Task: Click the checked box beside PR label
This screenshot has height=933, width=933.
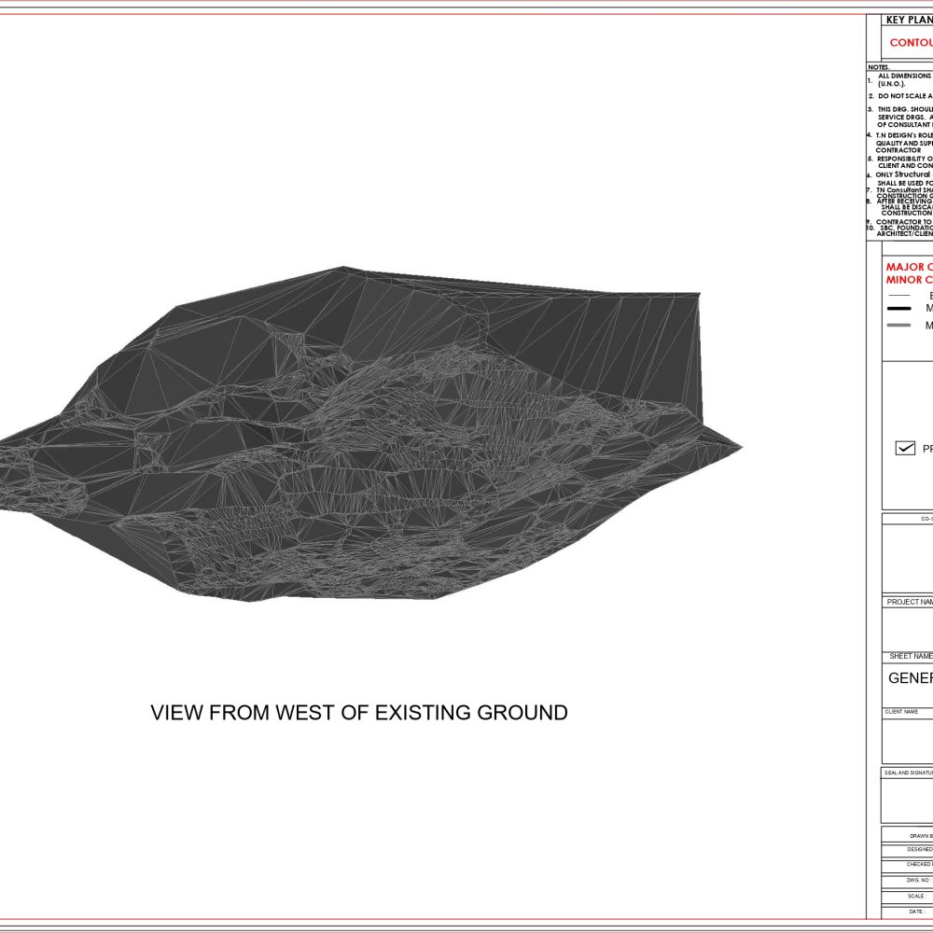Action: coord(905,449)
